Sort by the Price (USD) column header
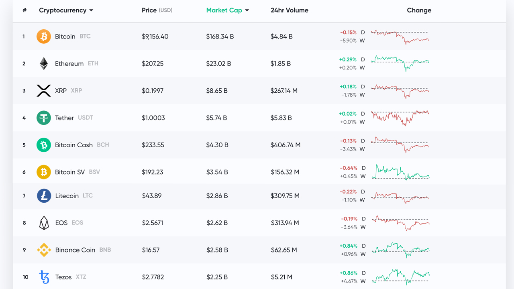Image resolution: width=514 pixels, height=289 pixels. [x=157, y=10]
